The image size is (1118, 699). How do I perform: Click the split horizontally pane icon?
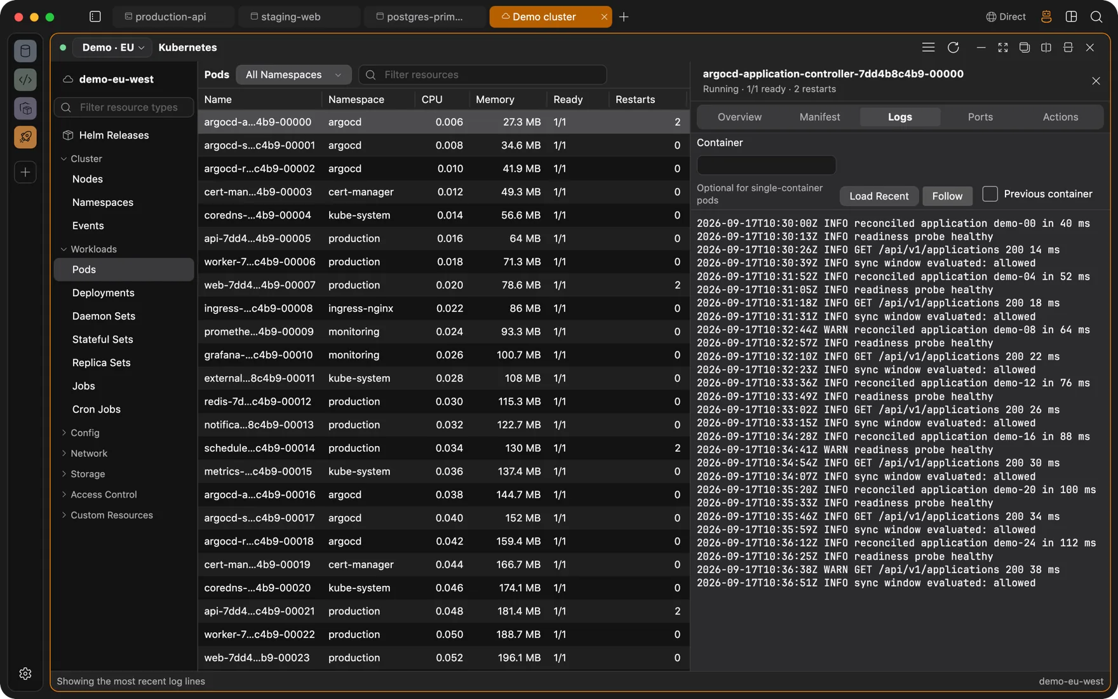(1068, 48)
